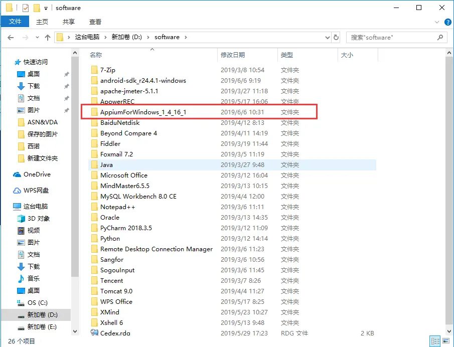Image resolution: width=454 pixels, height=347 pixels.
Task: Click 这台电脑 in the address breadcrumb
Action: pyautogui.click(x=87, y=37)
